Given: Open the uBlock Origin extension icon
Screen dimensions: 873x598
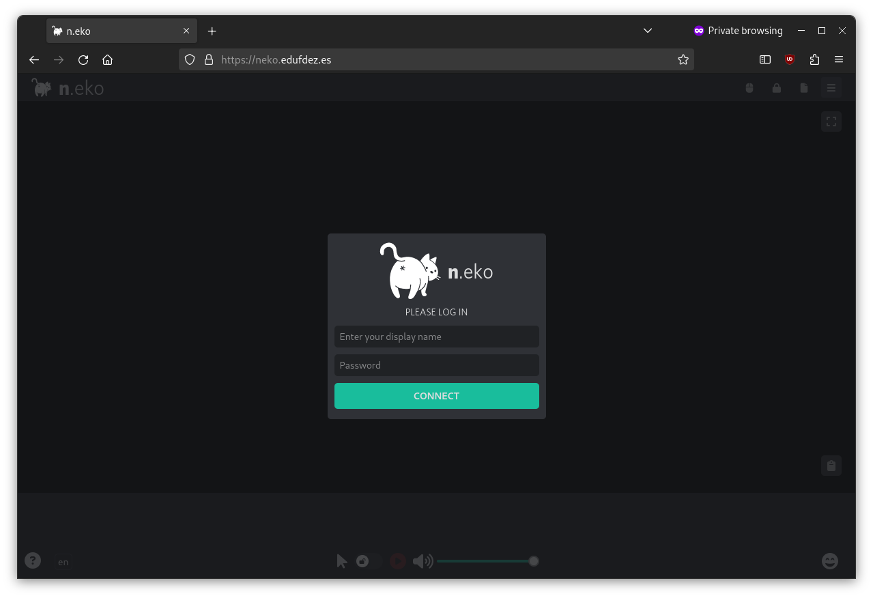Looking at the screenshot, I should point(790,59).
